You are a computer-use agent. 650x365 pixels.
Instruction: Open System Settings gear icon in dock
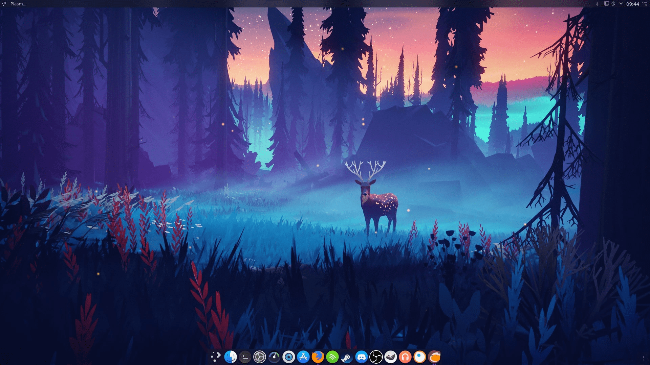pos(259,357)
